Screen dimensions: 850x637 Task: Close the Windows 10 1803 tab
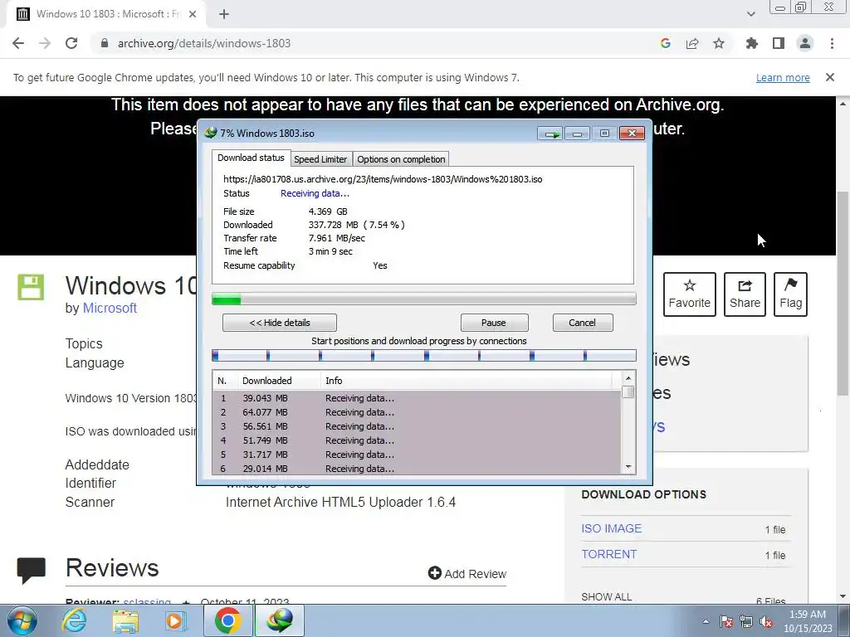click(193, 15)
